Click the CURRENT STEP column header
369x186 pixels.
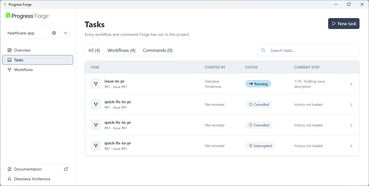click(x=307, y=67)
